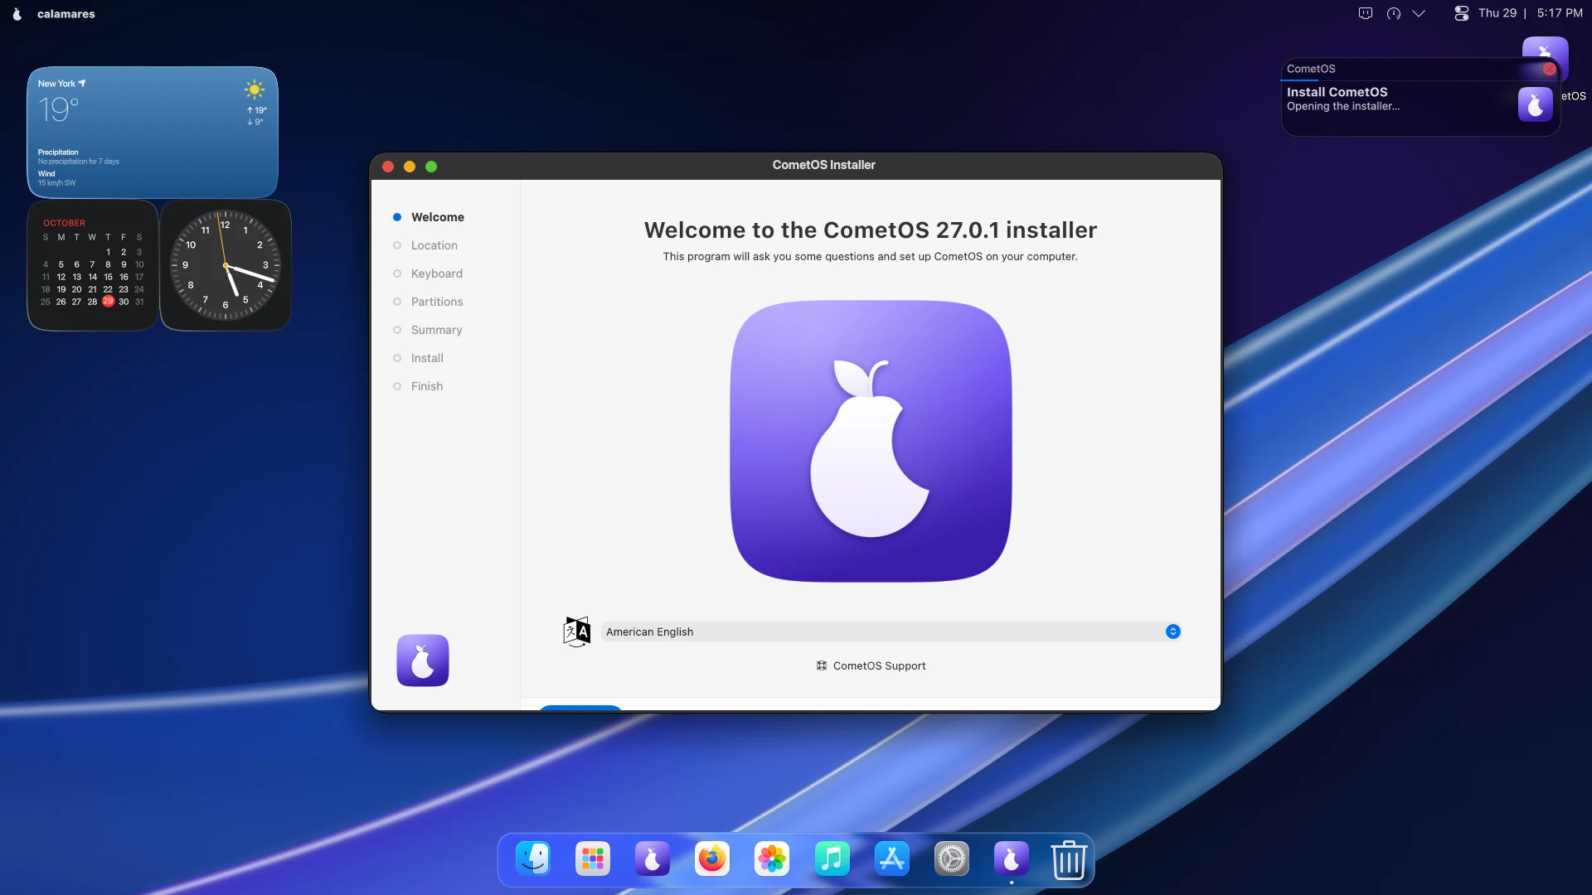The width and height of the screenshot is (1592, 895).
Task: Open Launchpad app grid in dock
Action: (593, 859)
